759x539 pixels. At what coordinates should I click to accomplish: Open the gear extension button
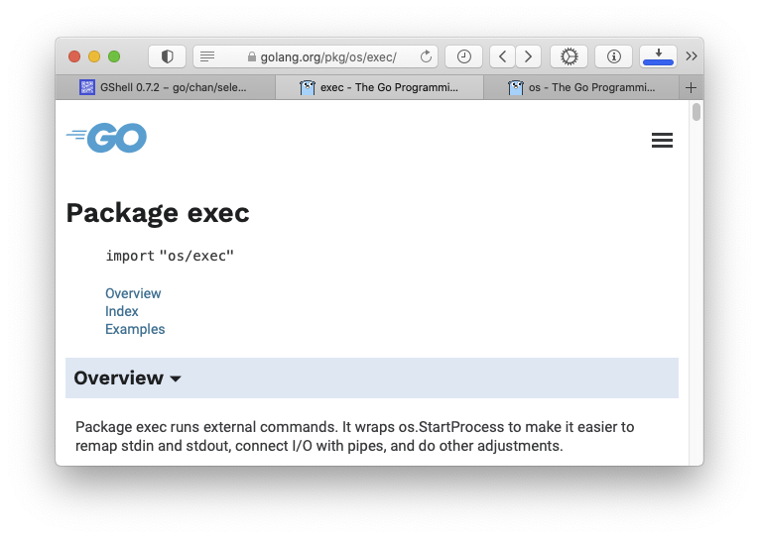pos(569,56)
